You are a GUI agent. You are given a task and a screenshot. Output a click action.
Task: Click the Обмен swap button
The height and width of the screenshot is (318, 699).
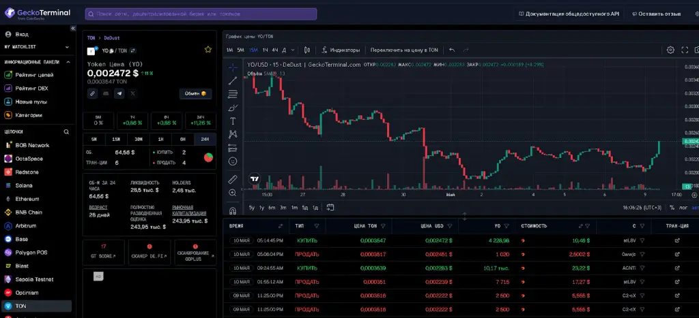click(x=195, y=93)
